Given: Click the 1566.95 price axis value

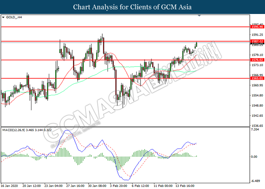Looking at the screenshot, I should click(x=257, y=75).
